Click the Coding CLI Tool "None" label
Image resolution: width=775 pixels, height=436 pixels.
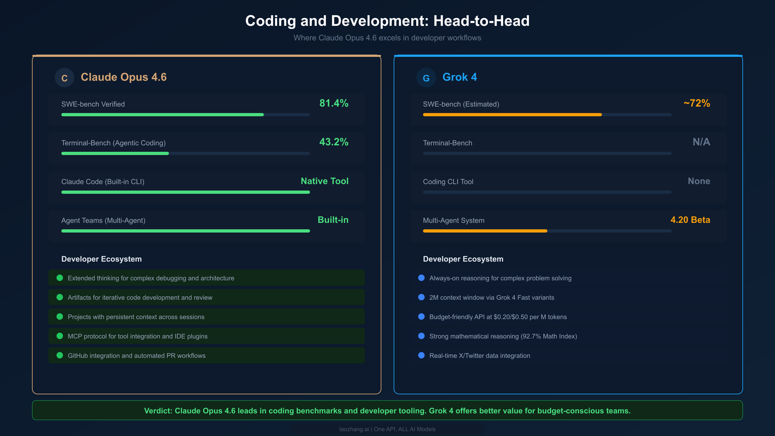coord(698,181)
